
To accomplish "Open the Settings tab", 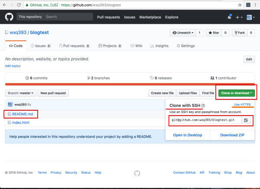I will (x=186, y=46).
